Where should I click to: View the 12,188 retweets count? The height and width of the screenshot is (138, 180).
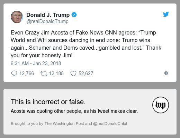click(x=56, y=73)
